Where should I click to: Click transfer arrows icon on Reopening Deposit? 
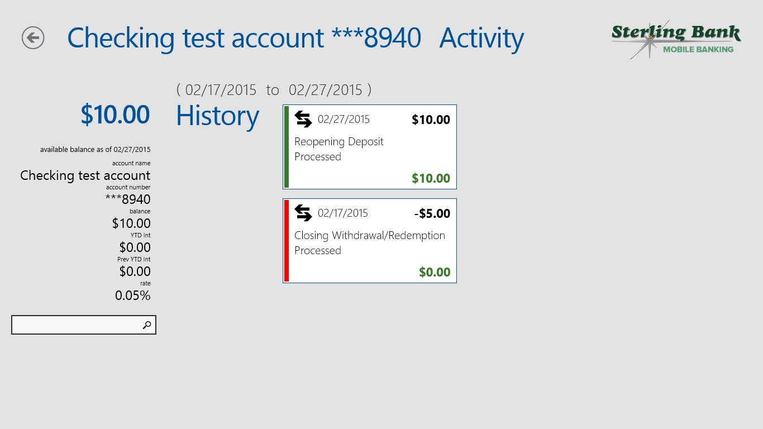(x=303, y=119)
